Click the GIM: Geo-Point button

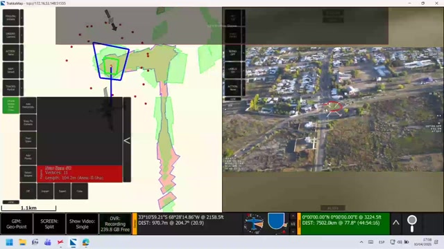tap(17, 224)
